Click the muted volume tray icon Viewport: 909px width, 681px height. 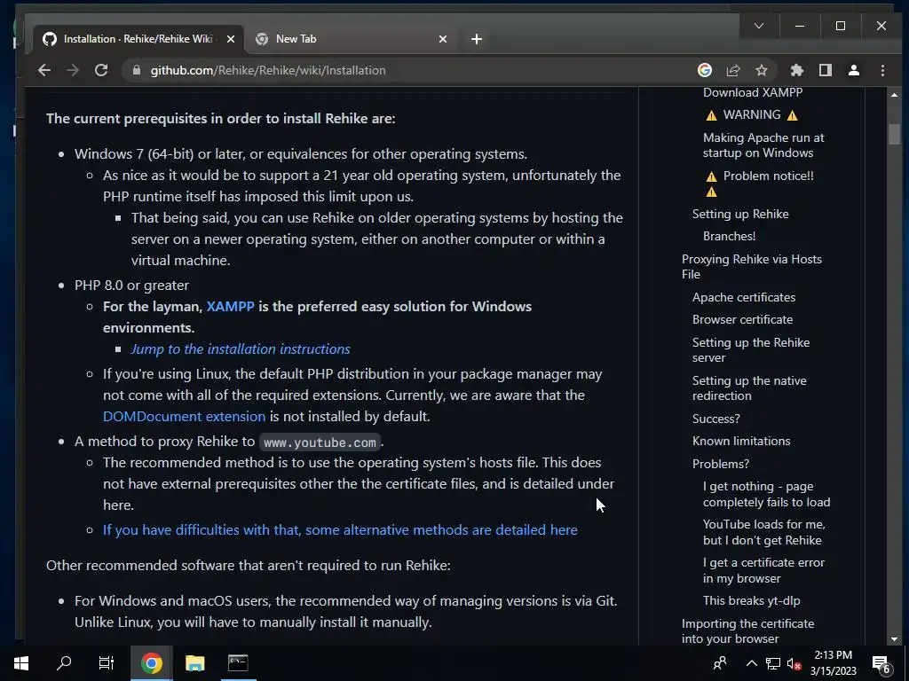(794, 663)
